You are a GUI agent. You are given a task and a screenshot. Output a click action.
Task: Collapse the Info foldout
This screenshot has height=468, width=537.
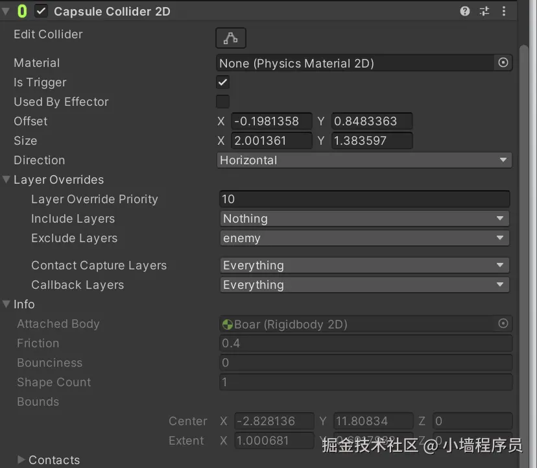[x=6, y=304]
